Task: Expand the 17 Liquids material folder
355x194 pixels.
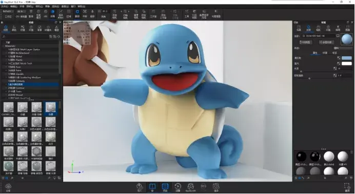Action: [x=6, y=74]
